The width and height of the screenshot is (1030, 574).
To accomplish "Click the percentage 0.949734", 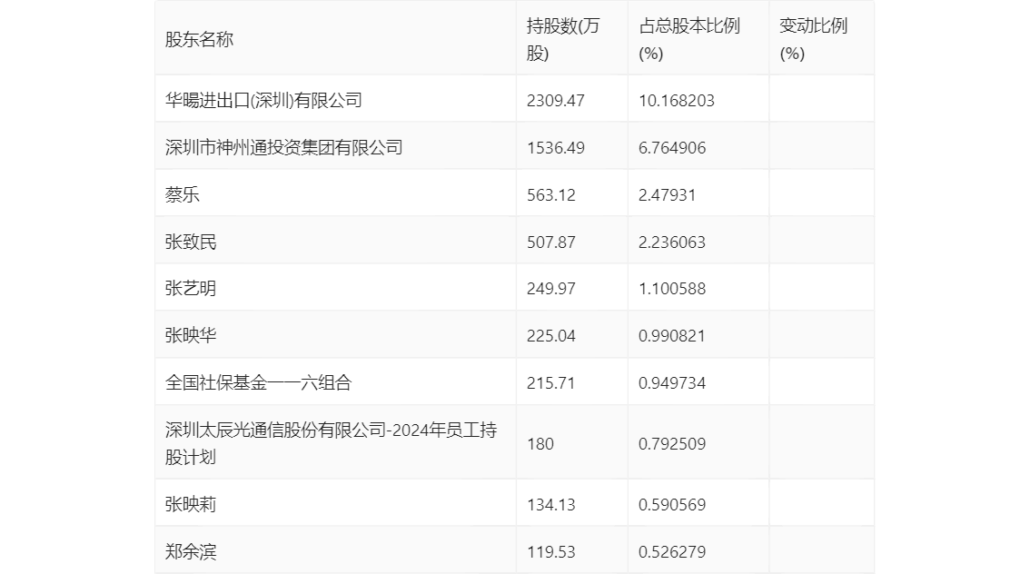I will 672,383.
